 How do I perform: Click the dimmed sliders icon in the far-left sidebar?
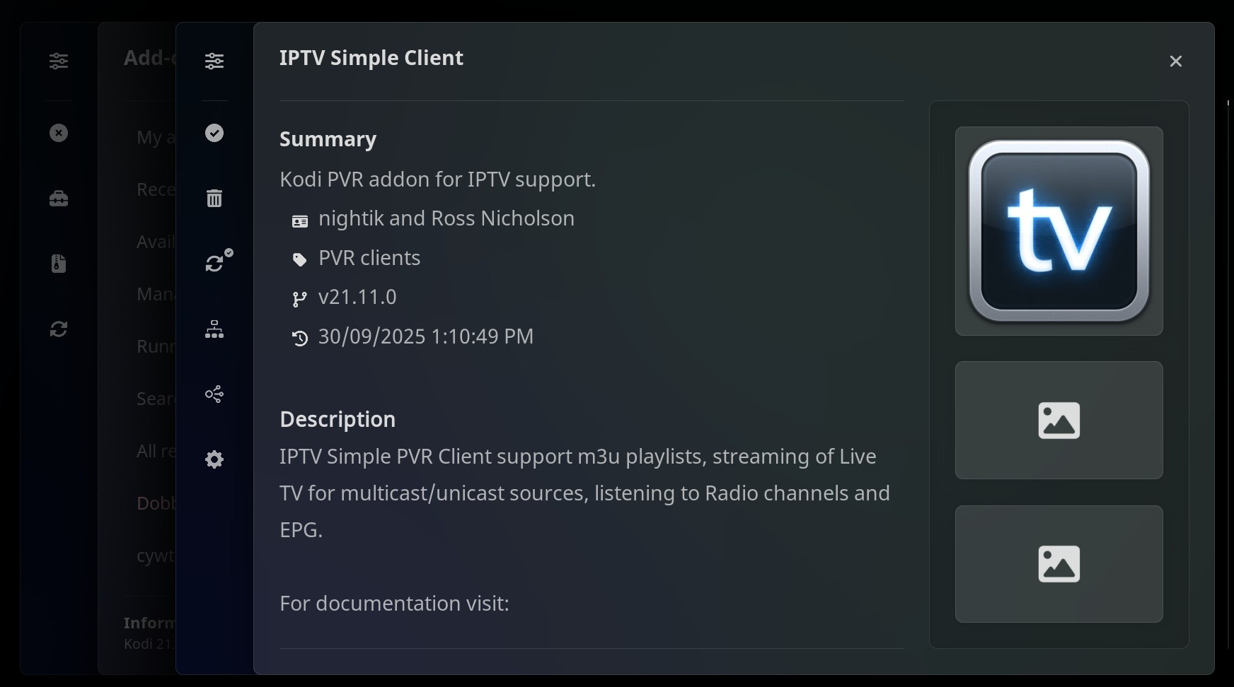59,61
